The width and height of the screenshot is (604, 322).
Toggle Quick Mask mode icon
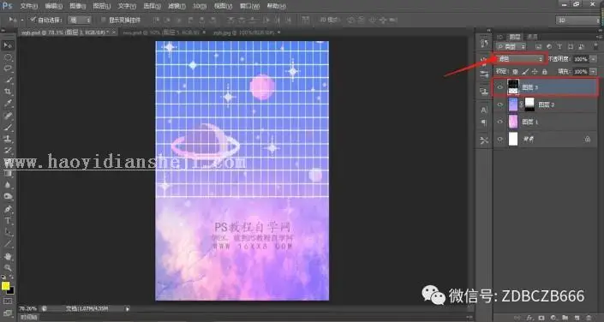point(8,301)
